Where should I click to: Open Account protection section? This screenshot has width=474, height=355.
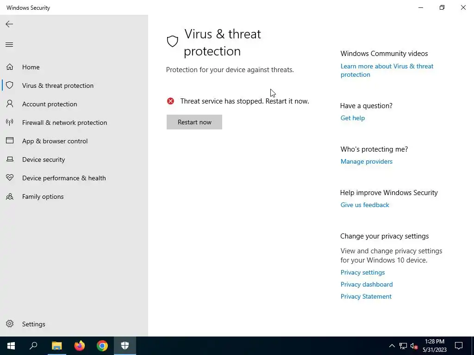[x=74, y=104]
